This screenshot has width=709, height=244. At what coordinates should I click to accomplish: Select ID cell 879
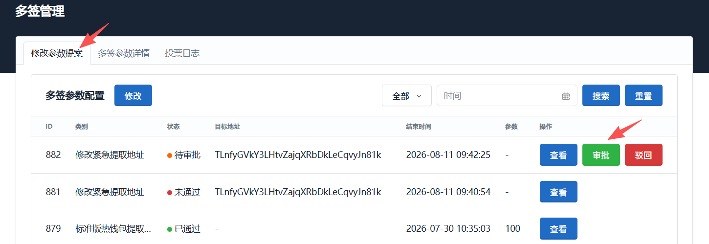(x=53, y=228)
